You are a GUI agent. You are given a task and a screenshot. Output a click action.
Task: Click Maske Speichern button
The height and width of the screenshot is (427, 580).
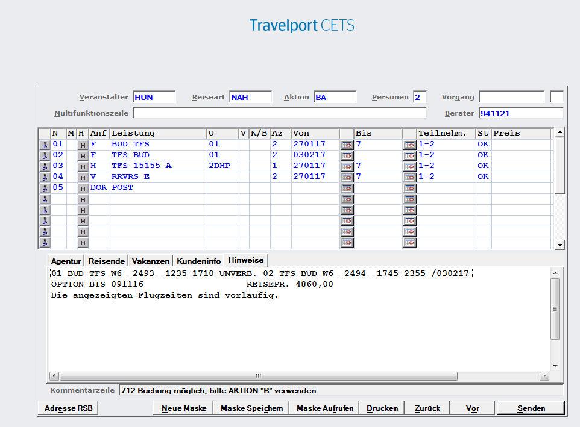click(x=251, y=408)
